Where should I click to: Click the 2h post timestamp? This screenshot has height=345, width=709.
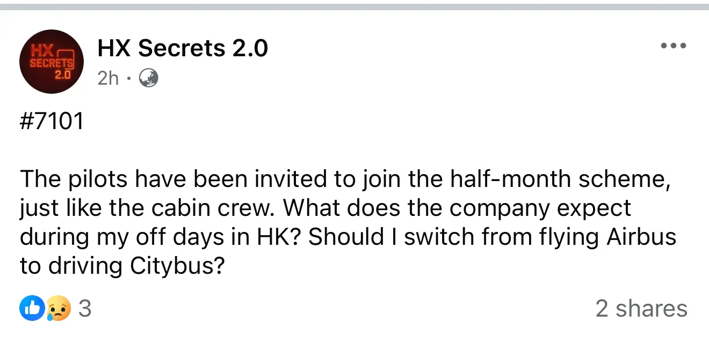pos(108,79)
